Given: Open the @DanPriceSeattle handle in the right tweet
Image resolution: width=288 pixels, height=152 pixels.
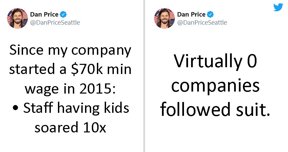Looking at the screenshot, I should click(202, 22).
